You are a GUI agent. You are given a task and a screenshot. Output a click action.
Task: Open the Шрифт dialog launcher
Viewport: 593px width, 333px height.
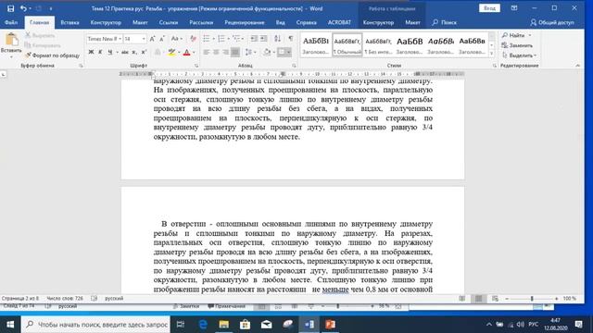196,66
